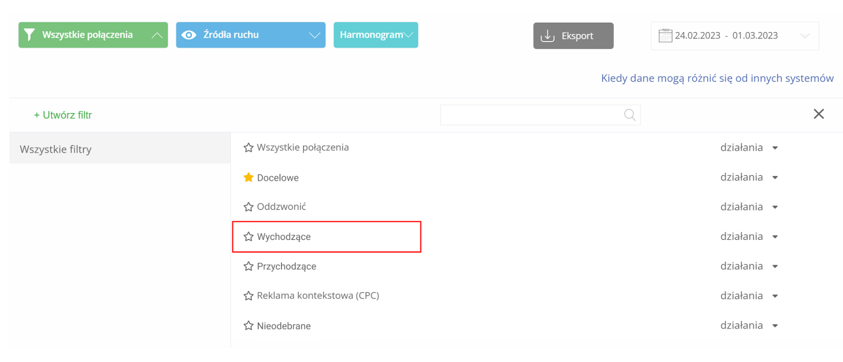Open the date range dropdown
This screenshot has width=843, height=362.
pyautogui.click(x=805, y=36)
